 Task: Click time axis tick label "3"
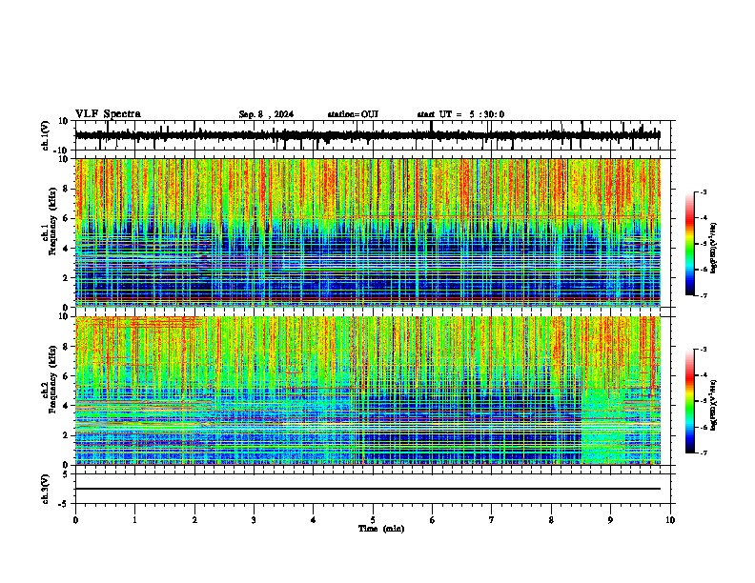point(254,520)
